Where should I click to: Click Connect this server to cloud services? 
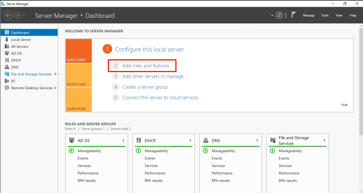[x=160, y=98]
